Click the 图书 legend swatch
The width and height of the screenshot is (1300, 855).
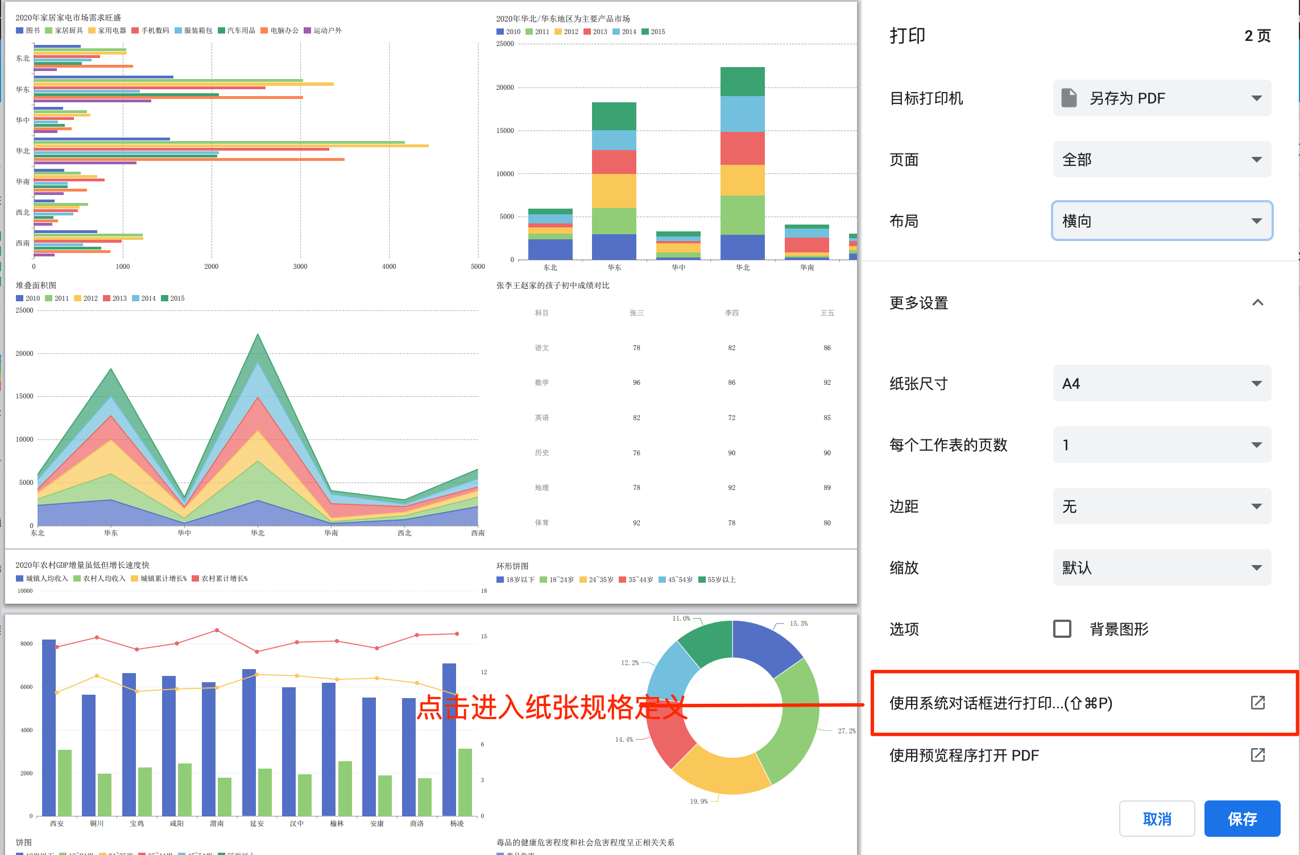19,31
